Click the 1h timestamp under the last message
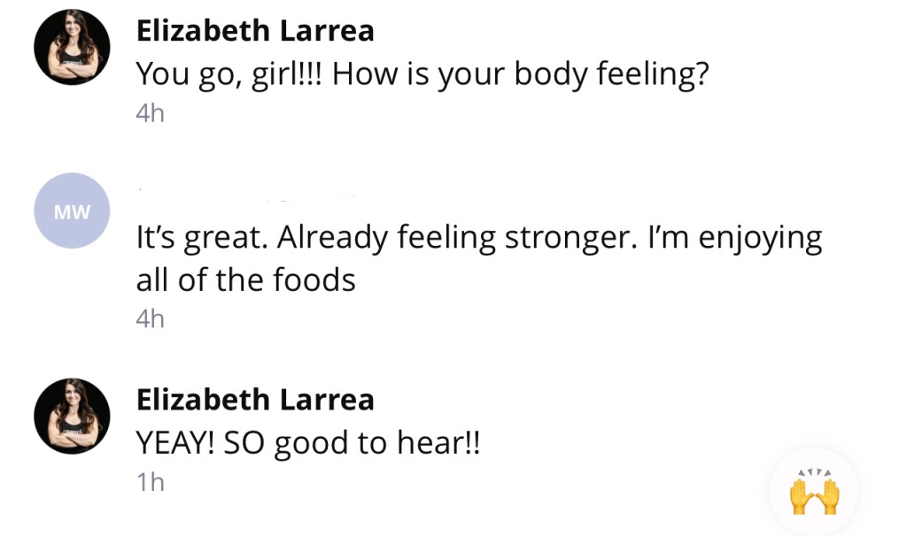The height and width of the screenshot is (536, 907). click(151, 482)
